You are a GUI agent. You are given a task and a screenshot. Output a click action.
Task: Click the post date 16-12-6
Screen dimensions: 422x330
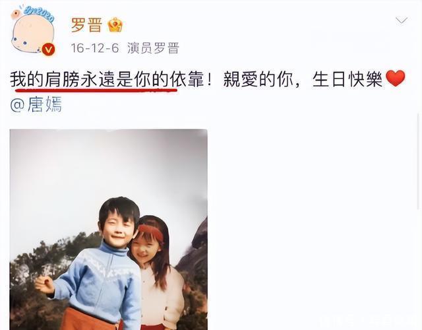pyautogui.click(x=95, y=48)
